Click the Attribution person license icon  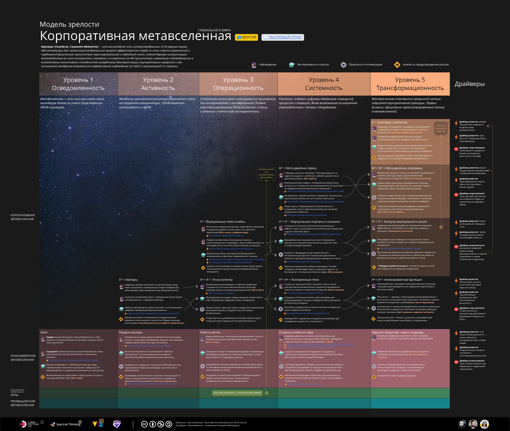point(152,424)
